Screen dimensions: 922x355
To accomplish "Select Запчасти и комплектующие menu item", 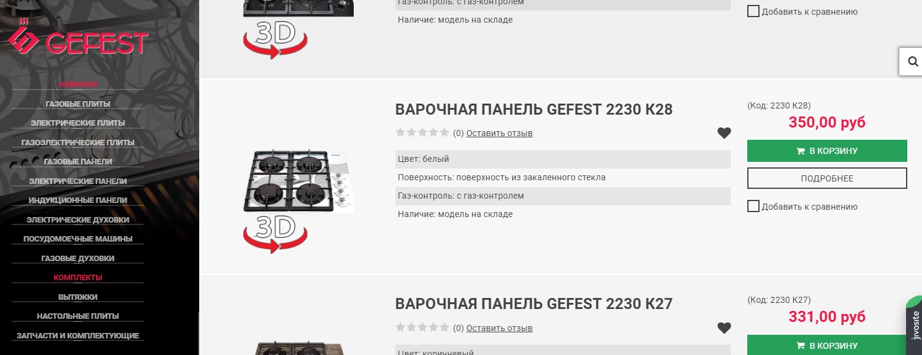I will pyautogui.click(x=78, y=335).
